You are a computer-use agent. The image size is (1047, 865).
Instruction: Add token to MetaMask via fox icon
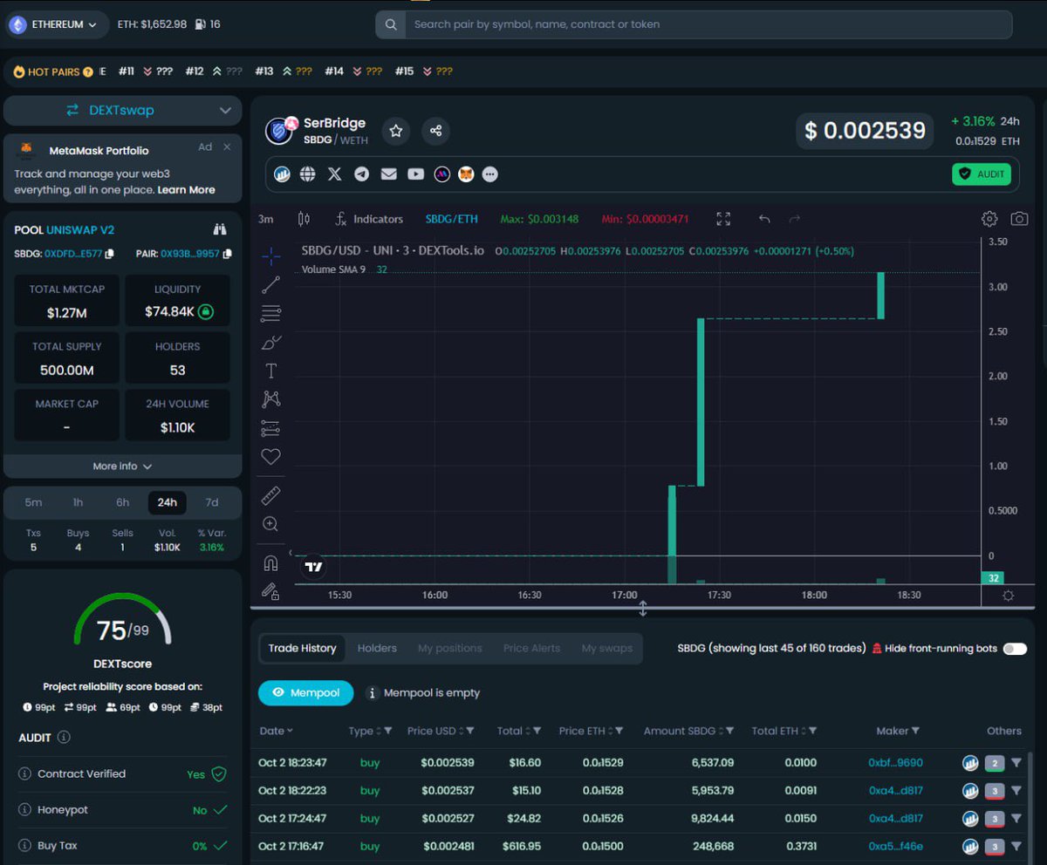(466, 174)
